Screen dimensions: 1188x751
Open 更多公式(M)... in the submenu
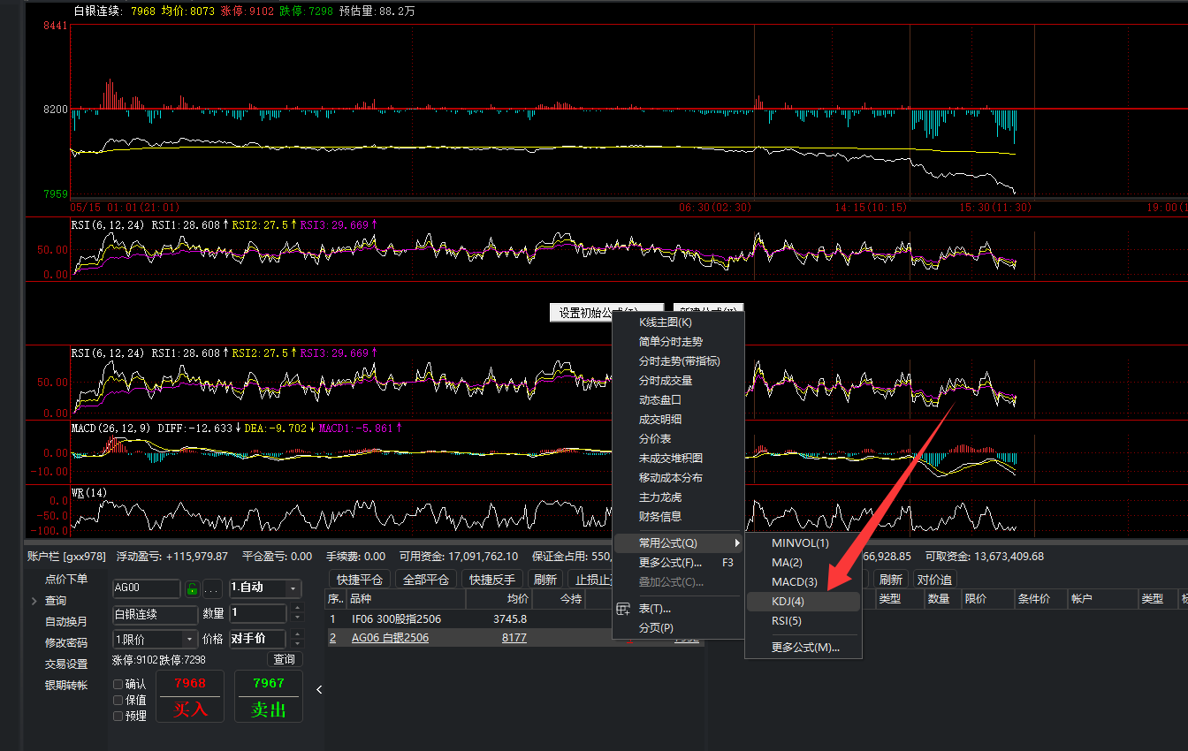(803, 648)
